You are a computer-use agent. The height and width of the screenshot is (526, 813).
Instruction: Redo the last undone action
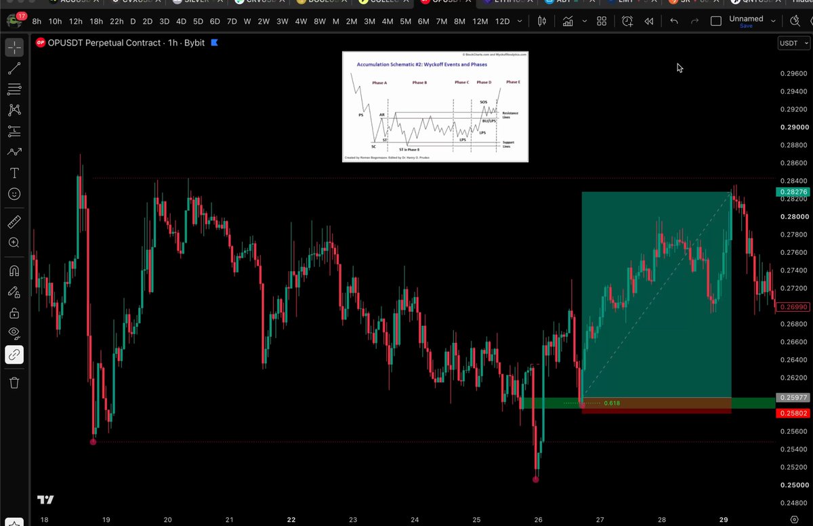[x=695, y=21]
